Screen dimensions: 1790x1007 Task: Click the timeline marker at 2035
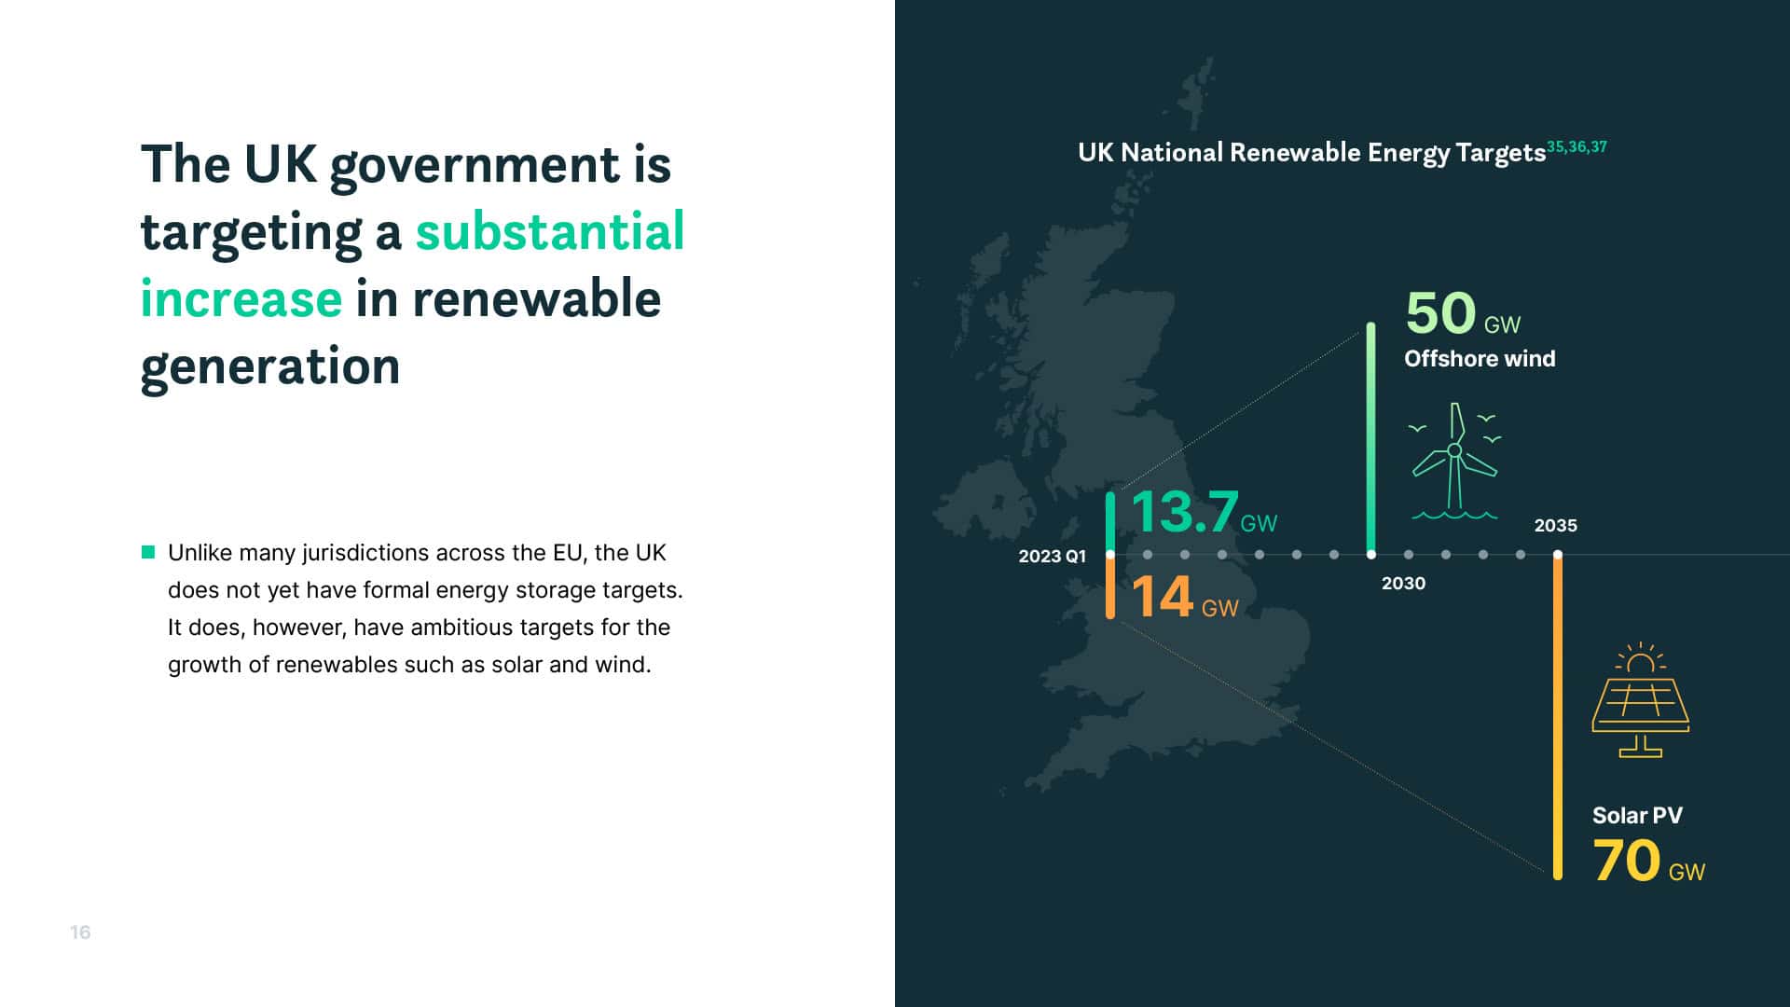pyautogui.click(x=1557, y=555)
